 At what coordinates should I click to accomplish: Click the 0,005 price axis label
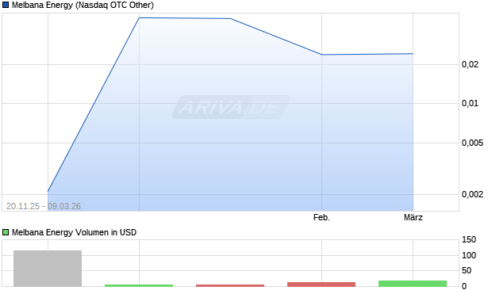pos(472,143)
